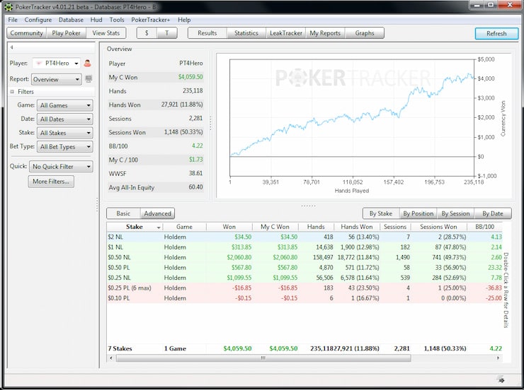
Task: Click the Stake column sort arrow
Action: coord(159,227)
